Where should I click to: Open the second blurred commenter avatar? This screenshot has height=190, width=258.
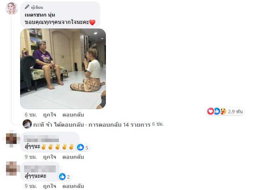12,169
